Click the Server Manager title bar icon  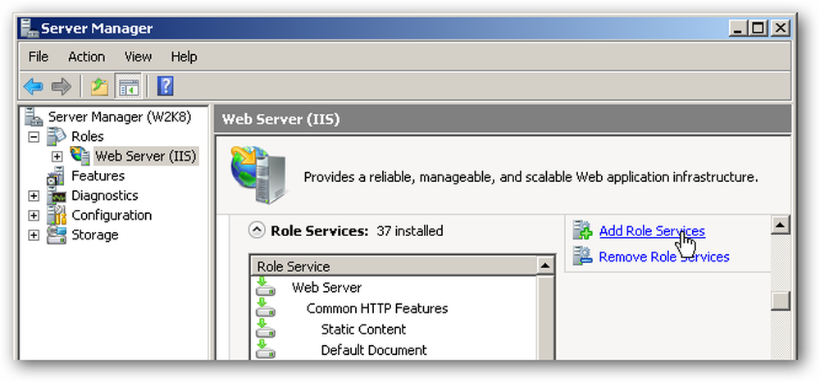30,28
